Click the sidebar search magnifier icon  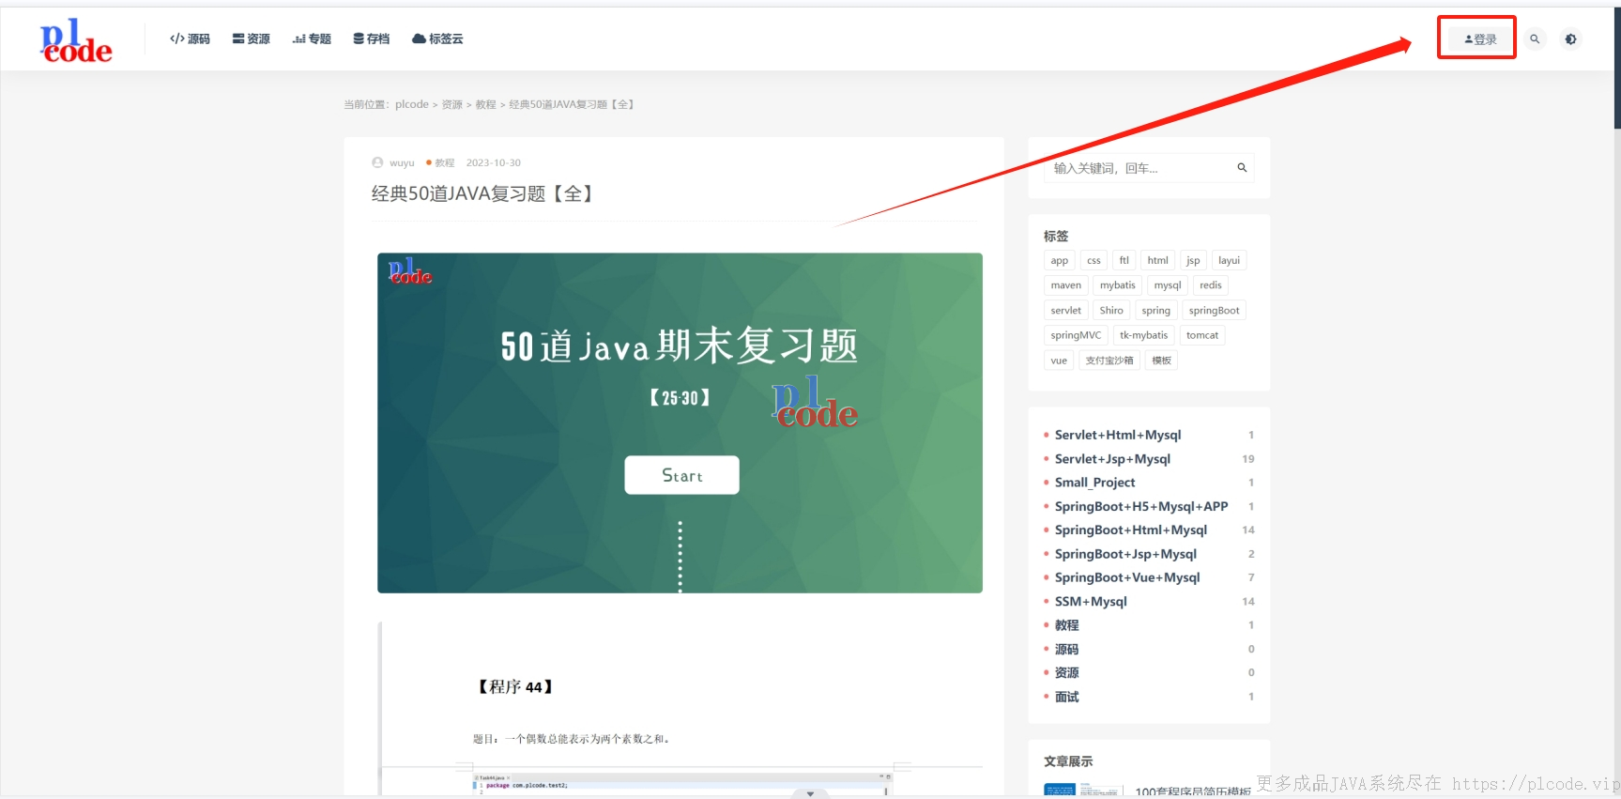coord(1242,168)
